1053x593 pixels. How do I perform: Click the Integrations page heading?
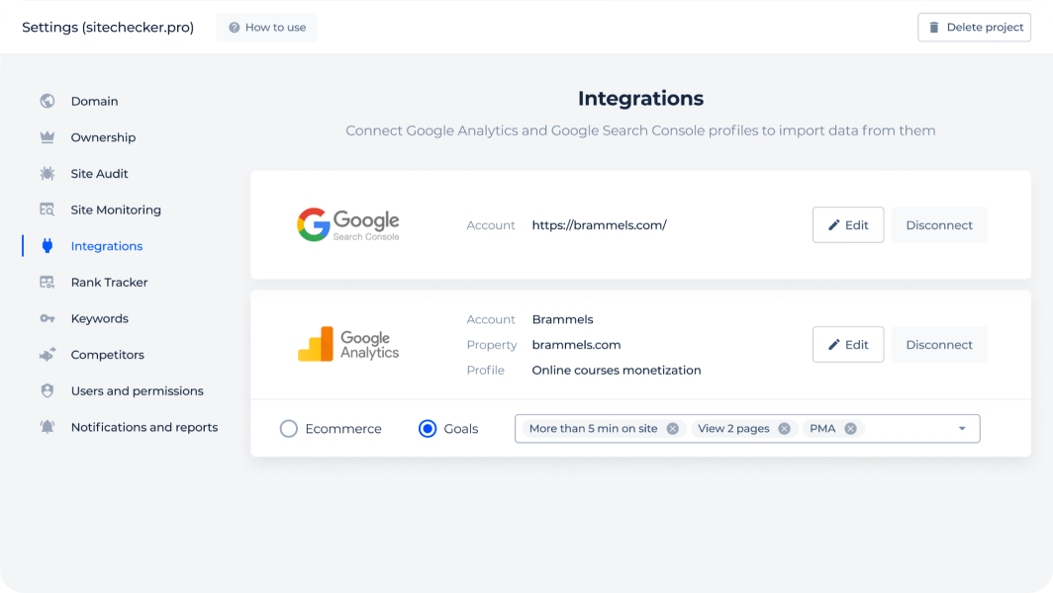[x=640, y=99]
